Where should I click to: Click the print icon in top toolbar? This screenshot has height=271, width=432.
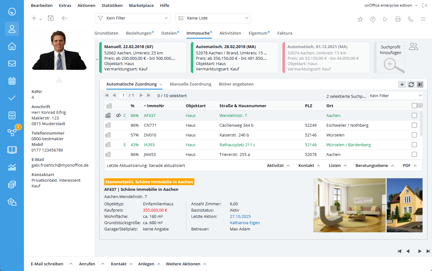tap(398, 19)
